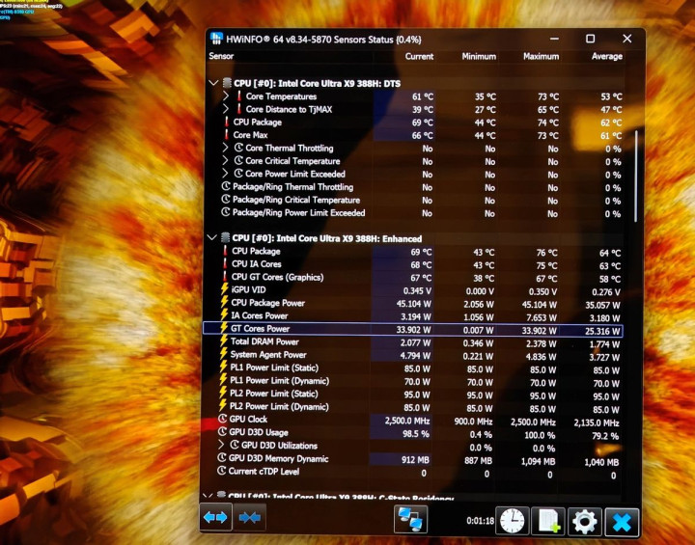Open the sensor settings gear icon
Screen dimensions: 695x545
point(585,522)
